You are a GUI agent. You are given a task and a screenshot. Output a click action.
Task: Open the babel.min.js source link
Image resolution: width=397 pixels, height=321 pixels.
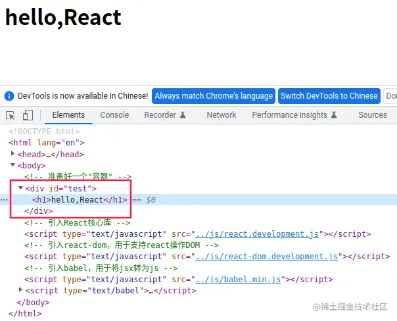click(x=238, y=280)
